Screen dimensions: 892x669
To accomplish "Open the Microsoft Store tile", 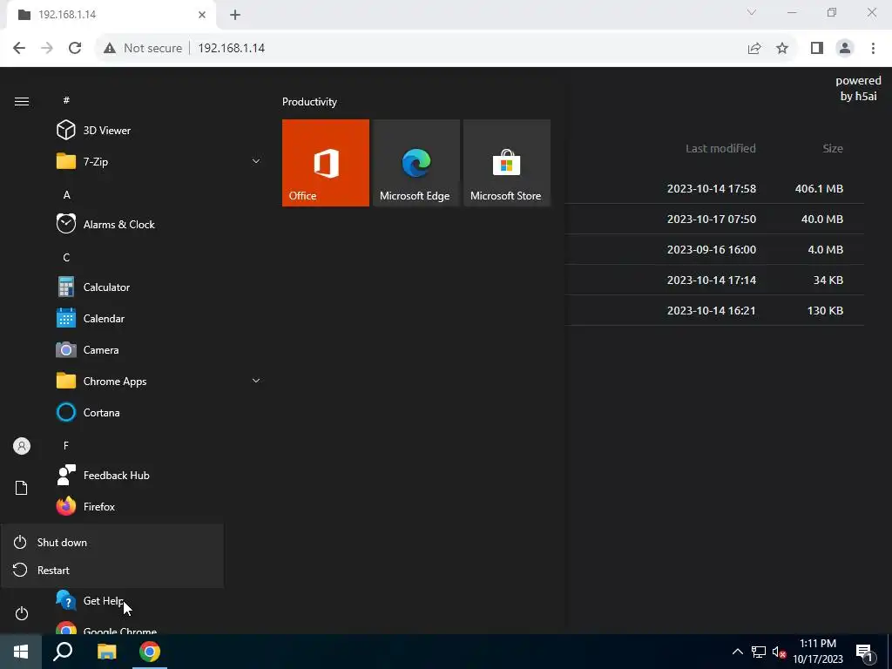I will (x=506, y=163).
